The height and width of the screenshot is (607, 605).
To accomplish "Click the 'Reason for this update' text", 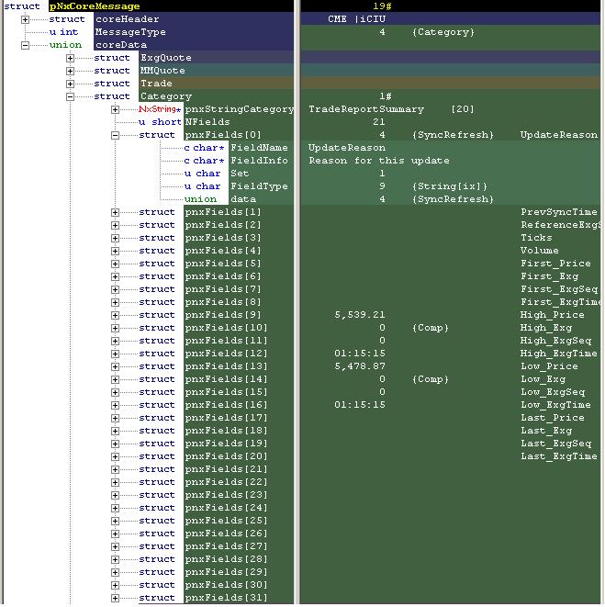I will click(x=379, y=161).
